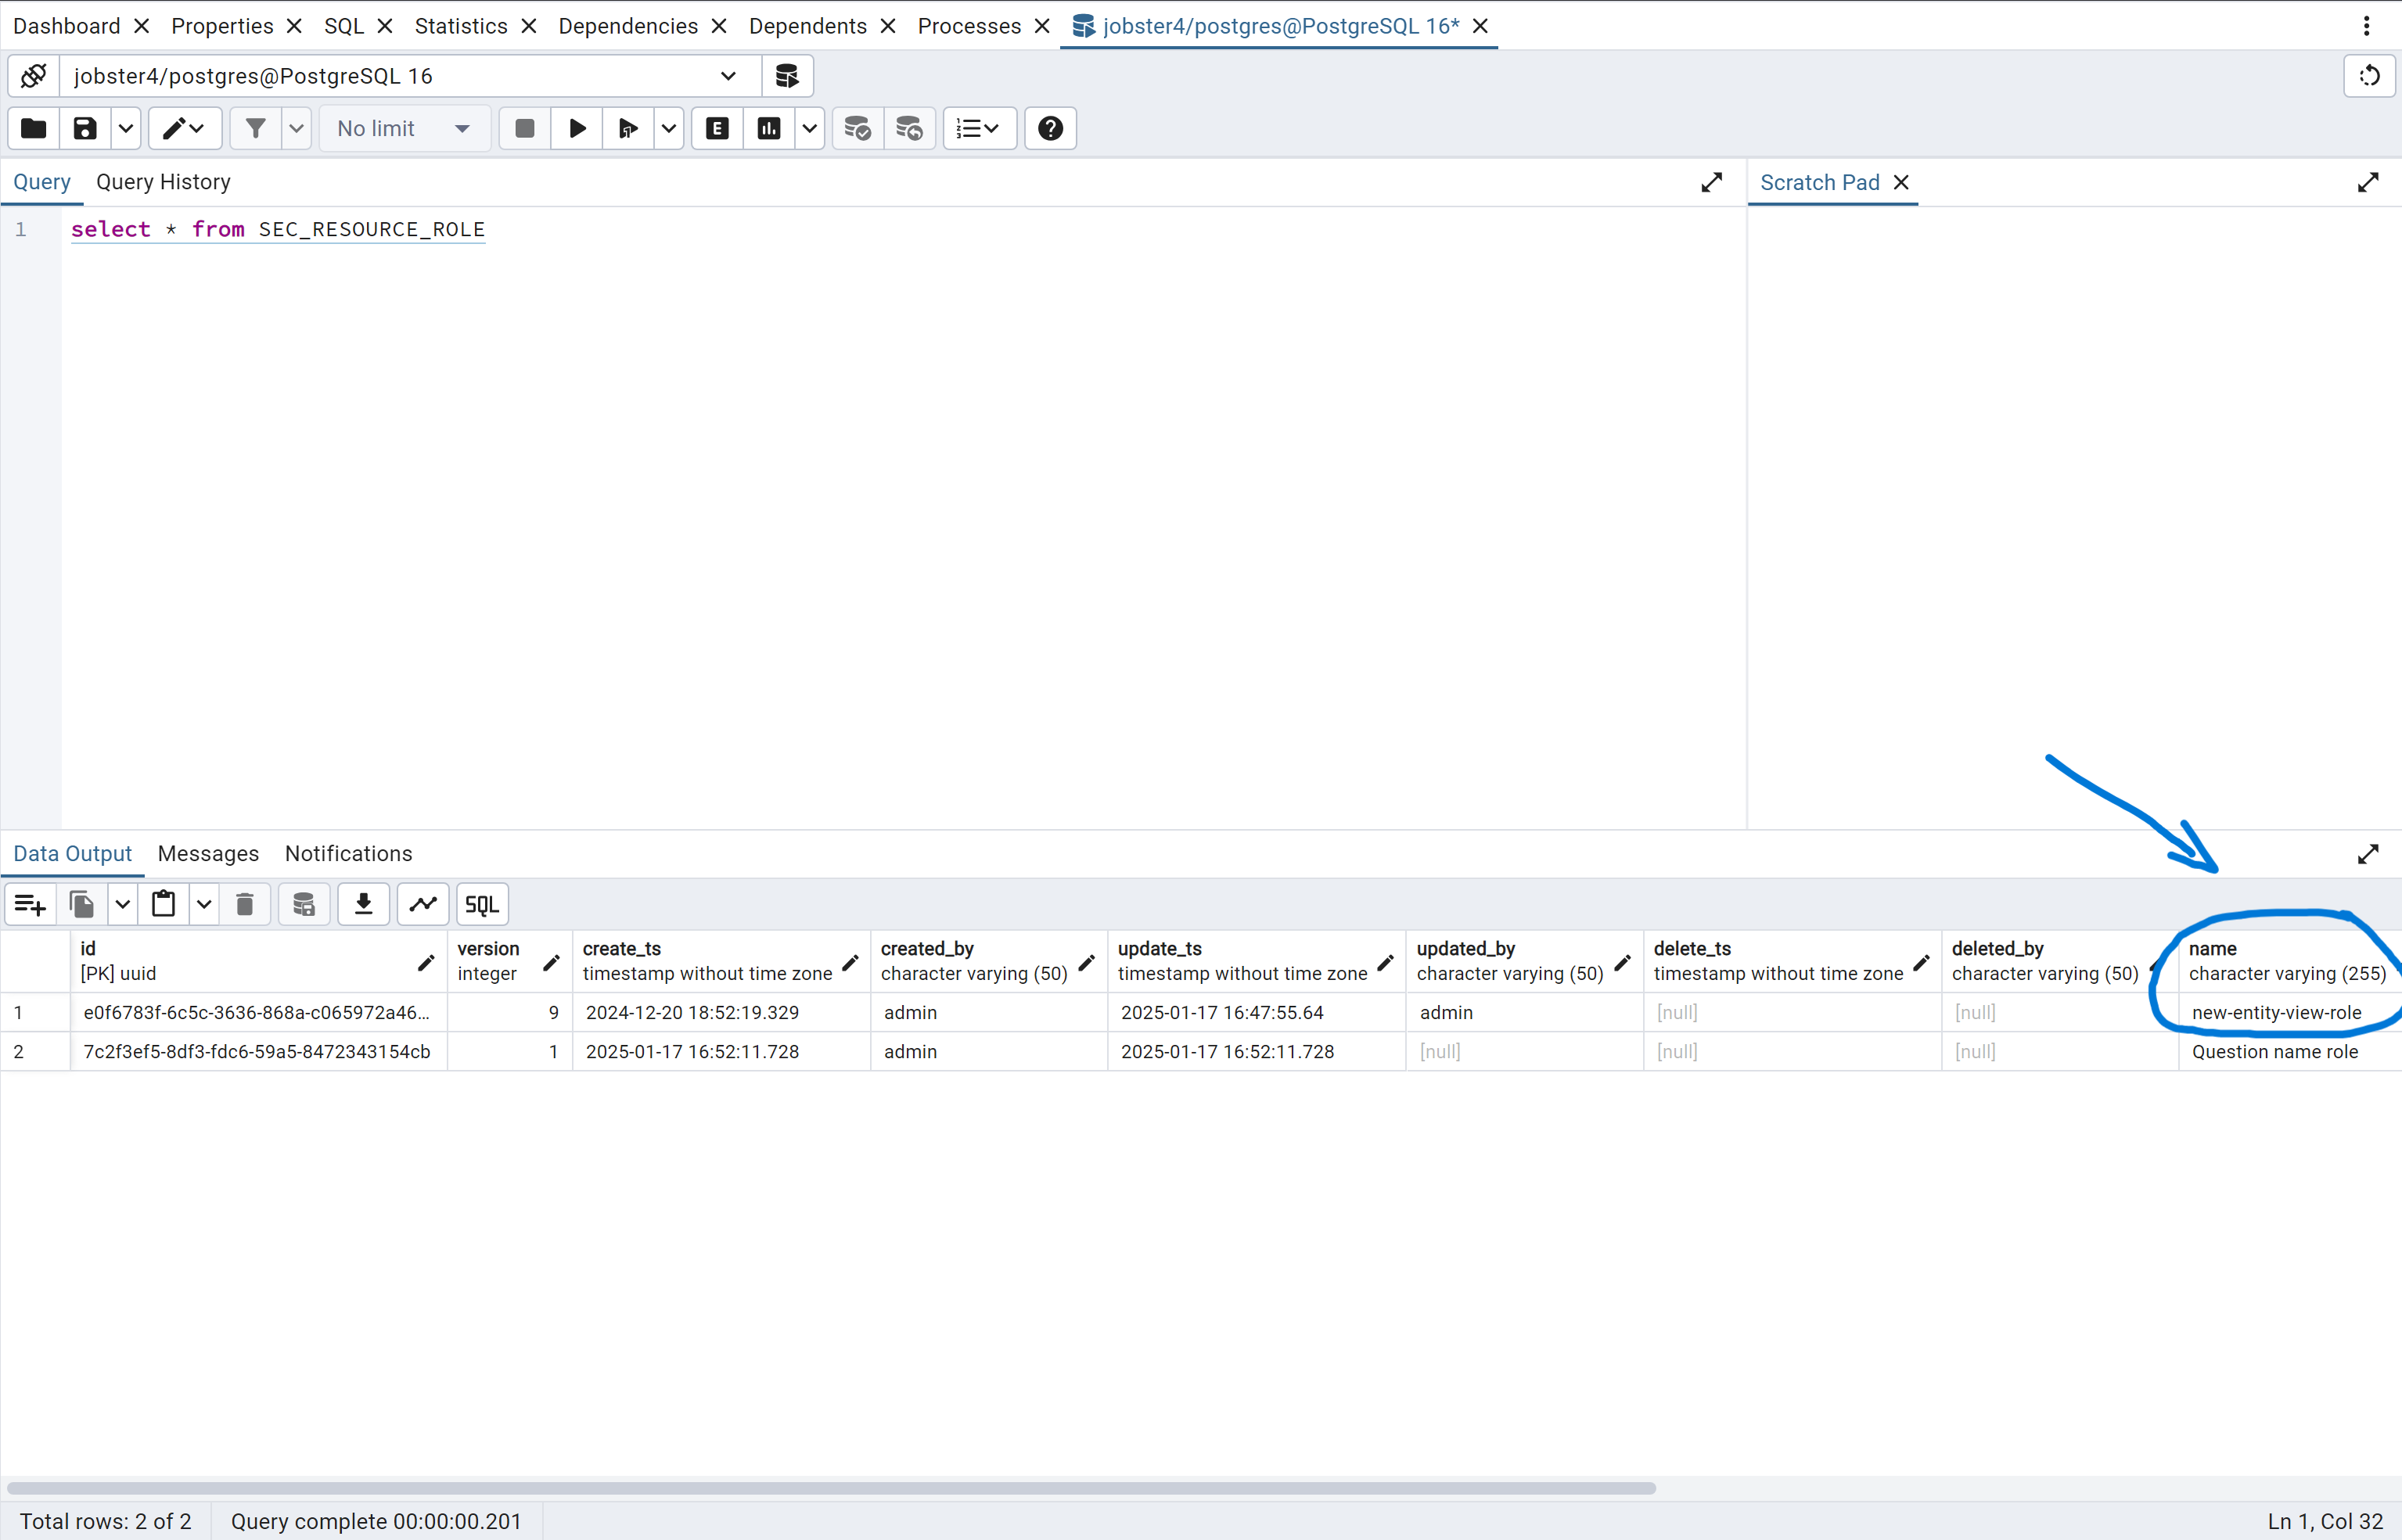The height and width of the screenshot is (1540, 2402).
Task: Maximize the Data Output panel
Action: [x=2368, y=853]
